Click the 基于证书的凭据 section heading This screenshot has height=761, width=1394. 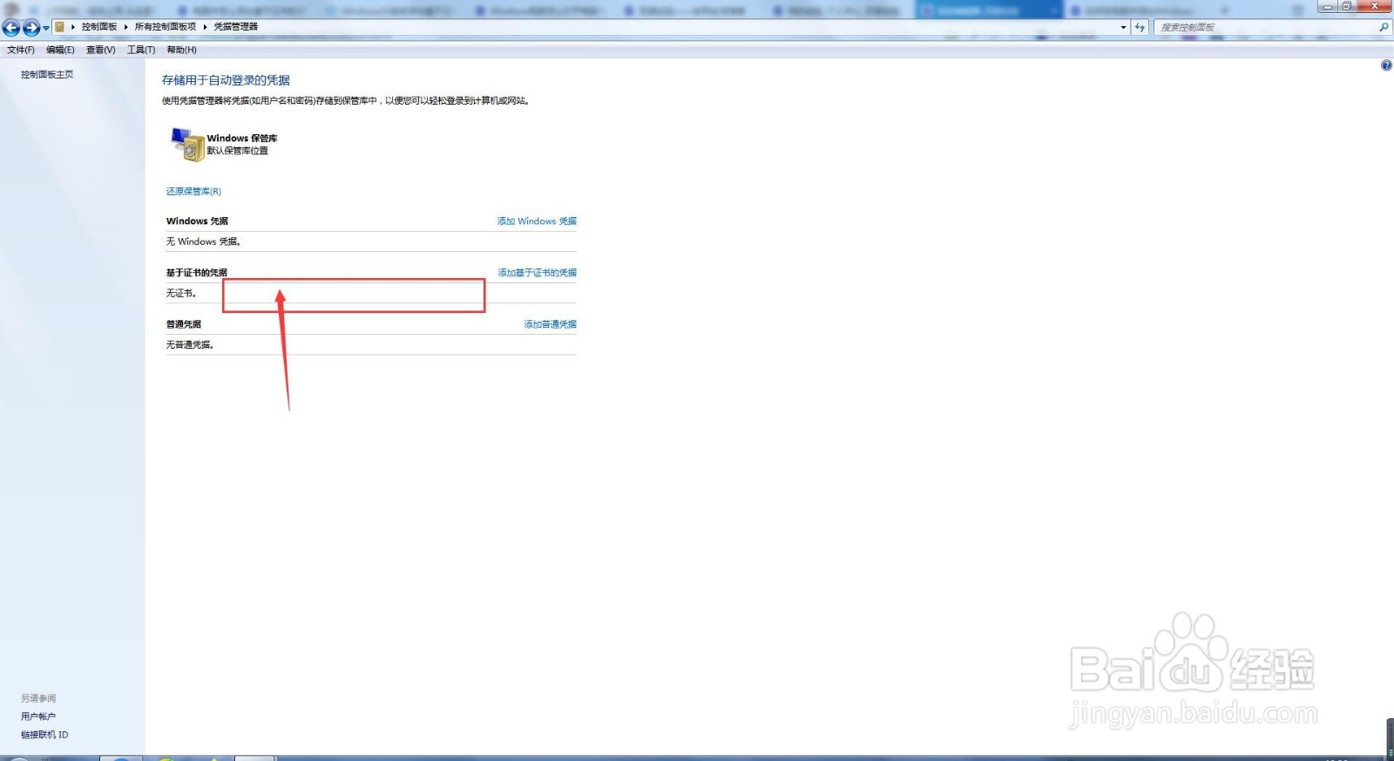[x=197, y=272]
